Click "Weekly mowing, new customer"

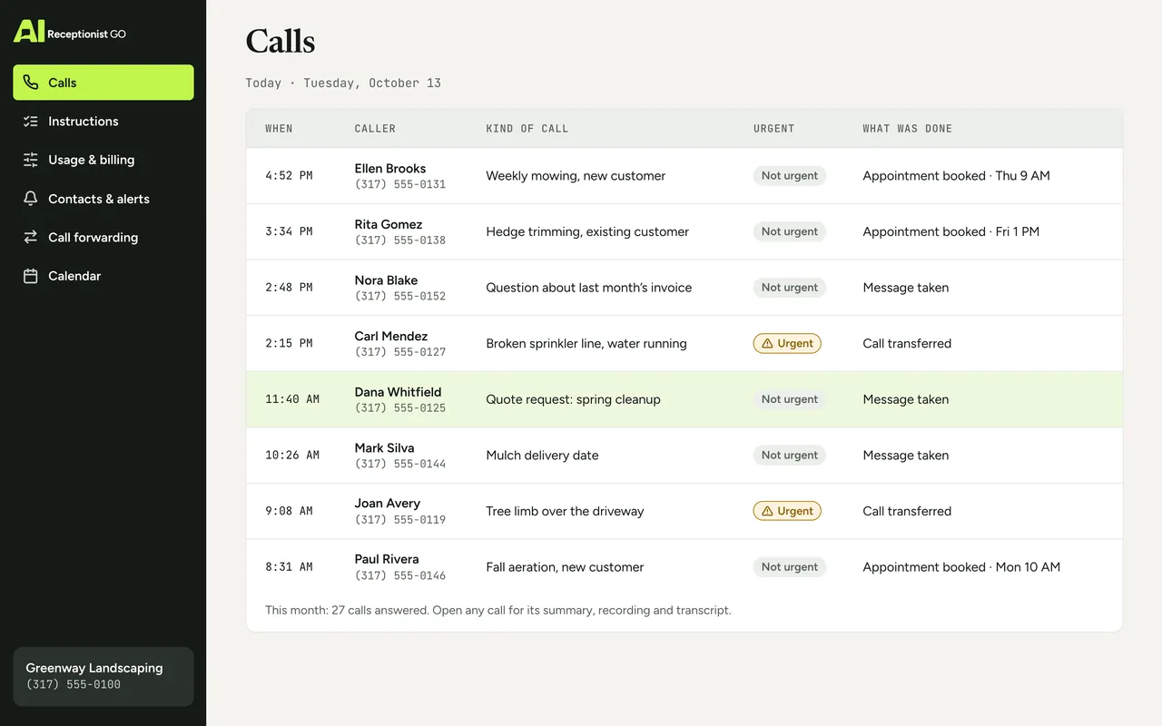coord(576,176)
